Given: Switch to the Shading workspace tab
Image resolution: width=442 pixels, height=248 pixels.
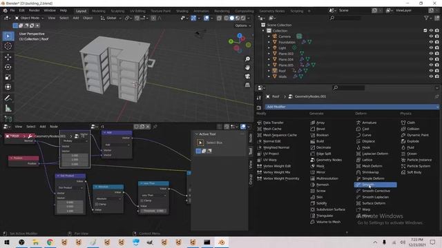Looking at the screenshot, I should pyautogui.click(x=182, y=11).
